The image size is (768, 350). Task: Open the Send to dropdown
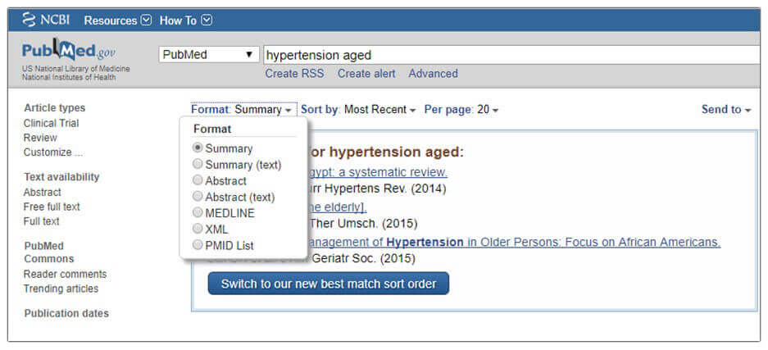coord(726,110)
